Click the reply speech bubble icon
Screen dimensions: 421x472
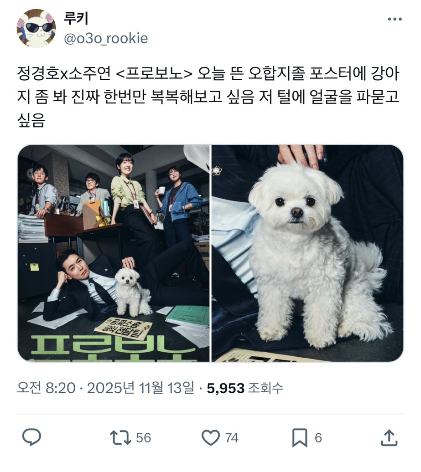pyautogui.click(x=31, y=437)
